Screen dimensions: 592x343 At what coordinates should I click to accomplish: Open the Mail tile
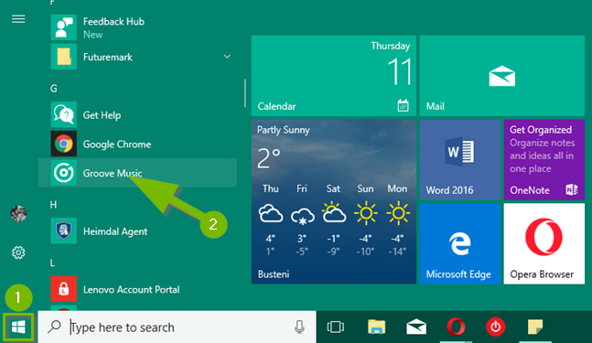click(502, 76)
